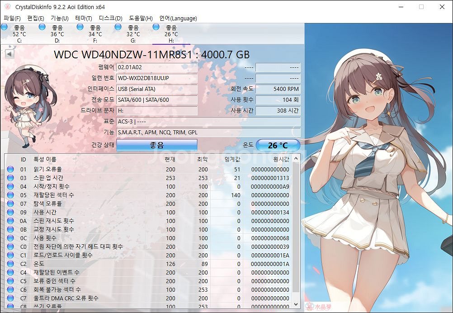Open the 테마(T) menu
The image size is (453, 313).
coord(84,18)
